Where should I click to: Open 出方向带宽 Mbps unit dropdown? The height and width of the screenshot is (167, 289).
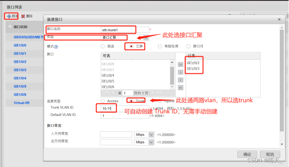151,142
